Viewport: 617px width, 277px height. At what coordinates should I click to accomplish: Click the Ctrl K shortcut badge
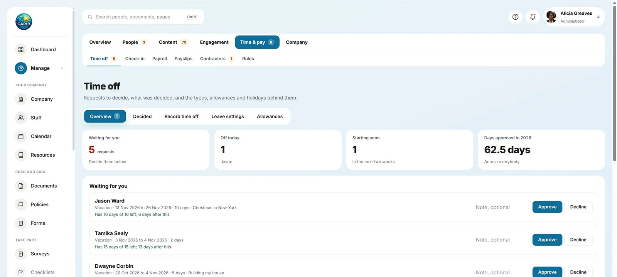click(192, 17)
